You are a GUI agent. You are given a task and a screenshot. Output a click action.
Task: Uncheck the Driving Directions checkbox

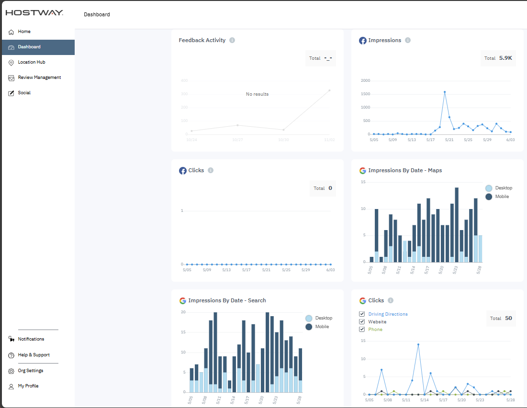click(362, 314)
